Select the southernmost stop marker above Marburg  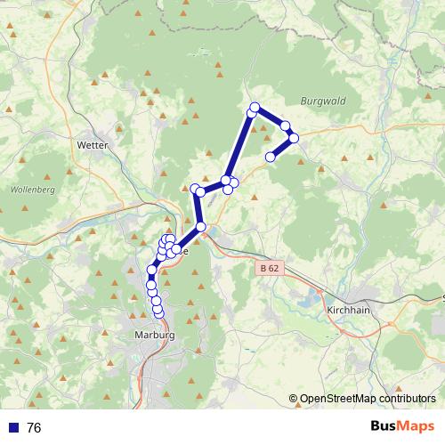159,313
